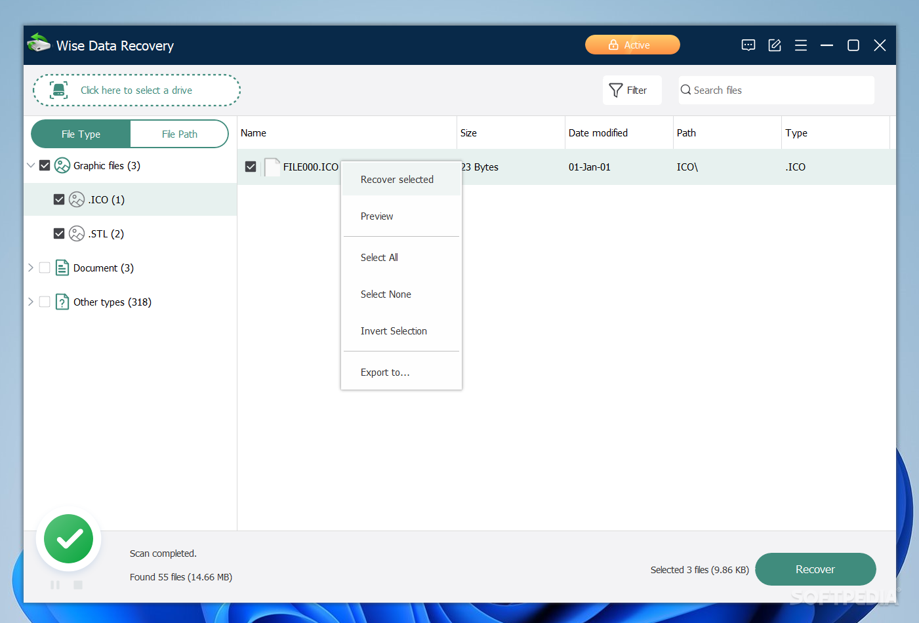Click here to select a drive
The height and width of the screenshot is (623, 919).
pyautogui.click(x=136, y=90)
